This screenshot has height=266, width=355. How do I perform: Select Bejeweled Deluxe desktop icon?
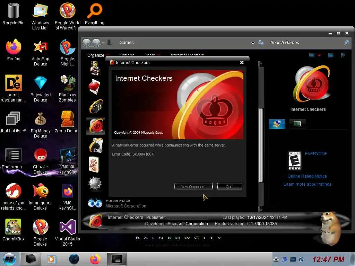(x=41, y=88)
